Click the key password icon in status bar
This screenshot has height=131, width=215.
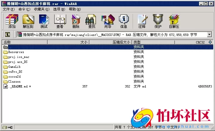10,128
